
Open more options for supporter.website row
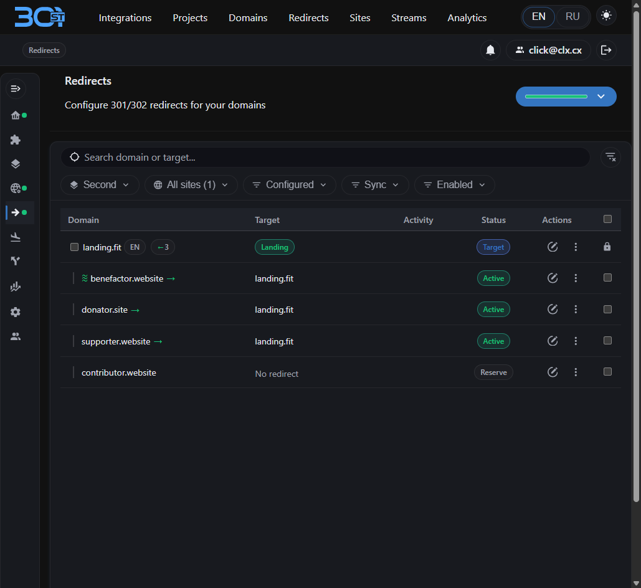pyautogui.click(x=576, y=341)
